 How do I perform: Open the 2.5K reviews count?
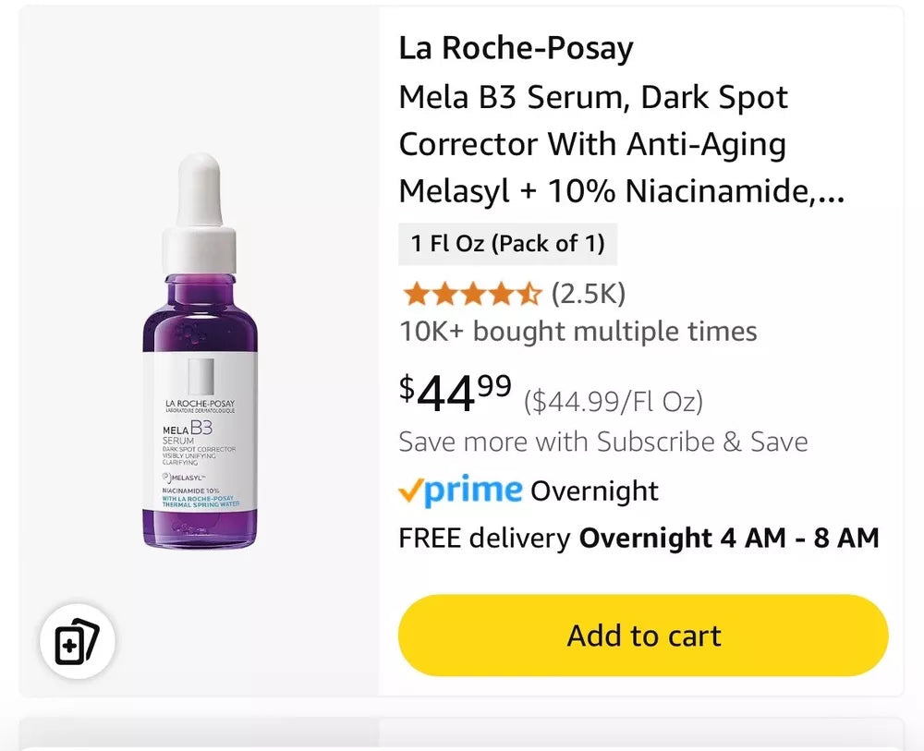pos(589,295)
